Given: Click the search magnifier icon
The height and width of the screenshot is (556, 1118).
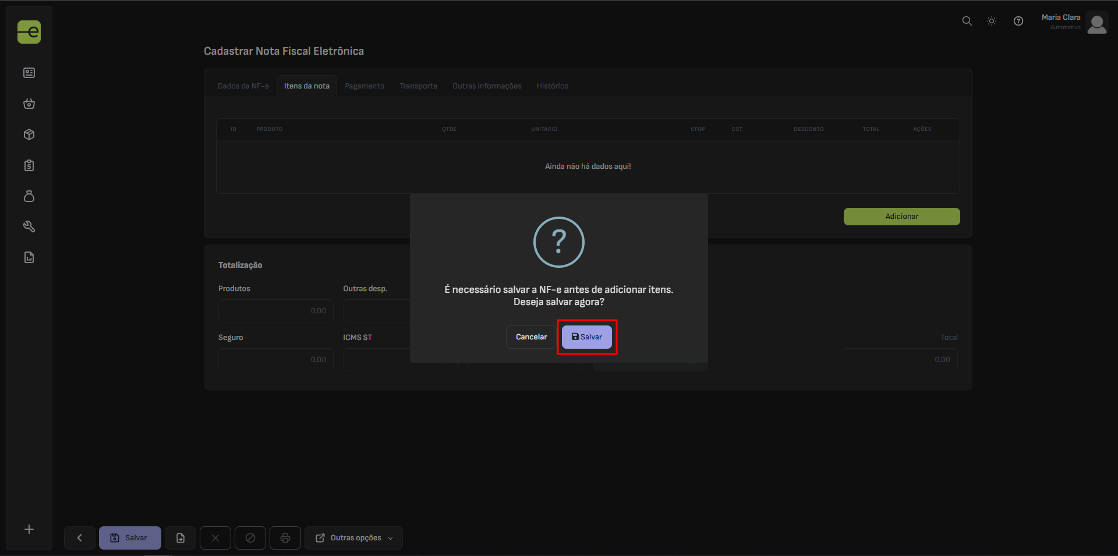Looking at the screenshot, I should 967,21.
